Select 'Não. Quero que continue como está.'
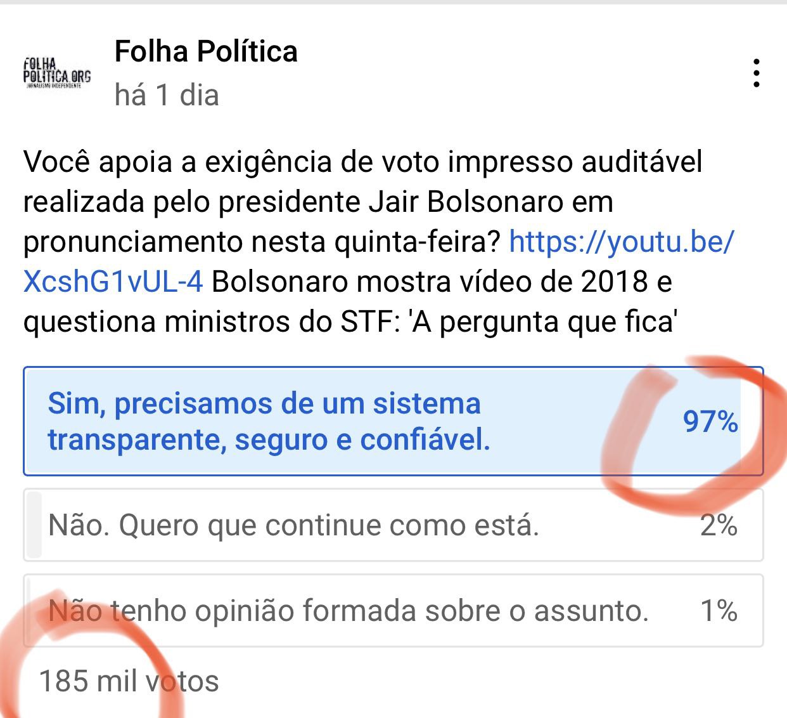The width and height of the screenshot is (787, 718). [x=293, y=525]
